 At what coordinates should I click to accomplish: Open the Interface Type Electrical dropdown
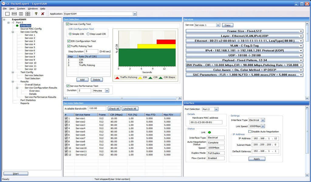[x=263, y=120]
